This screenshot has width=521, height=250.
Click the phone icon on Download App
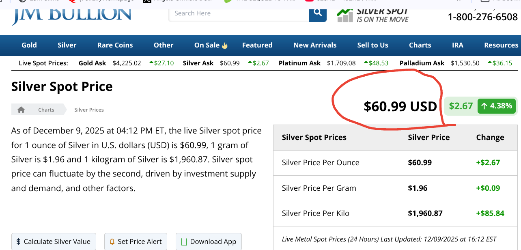click(x=184, y=241)
